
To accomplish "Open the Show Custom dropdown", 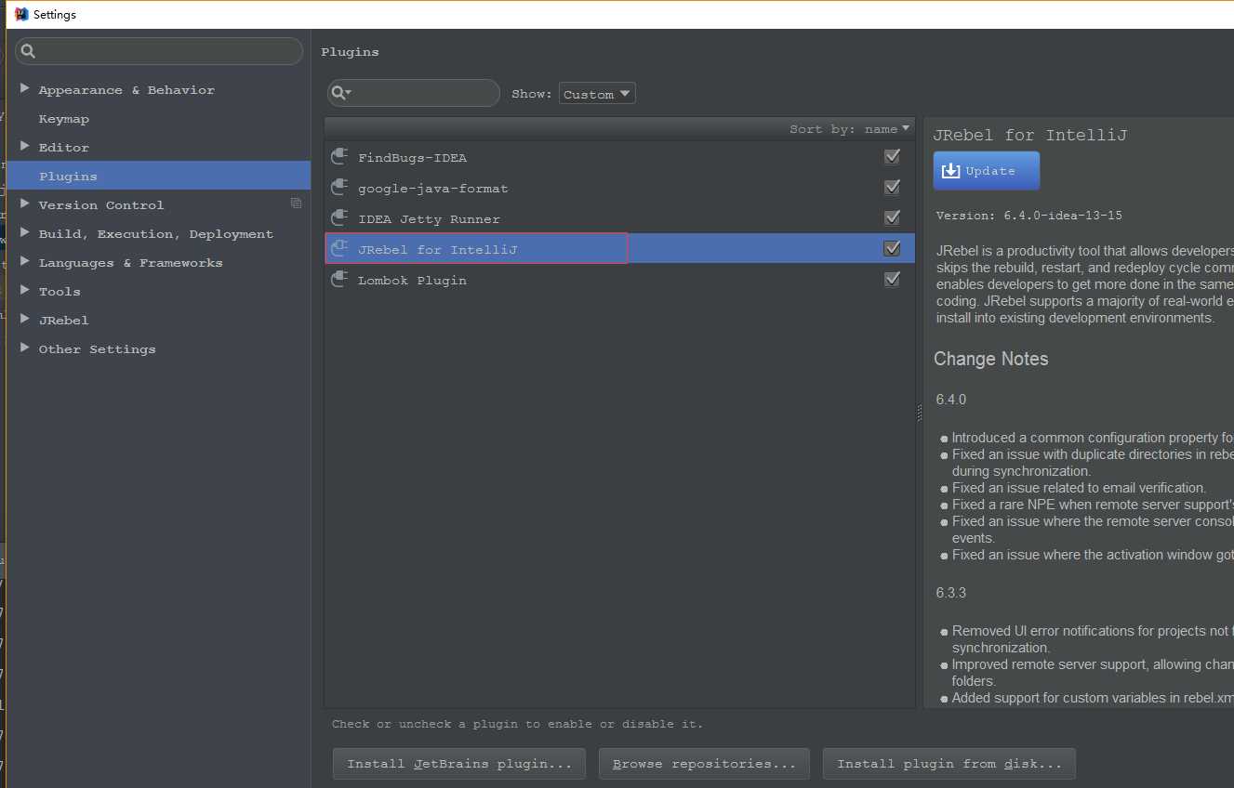I will tap(597, 94).
